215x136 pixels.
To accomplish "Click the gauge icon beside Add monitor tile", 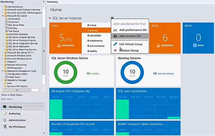I will pyautogui.click(x=115, y=36).
